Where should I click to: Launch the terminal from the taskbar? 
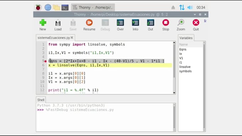point(65,7)
